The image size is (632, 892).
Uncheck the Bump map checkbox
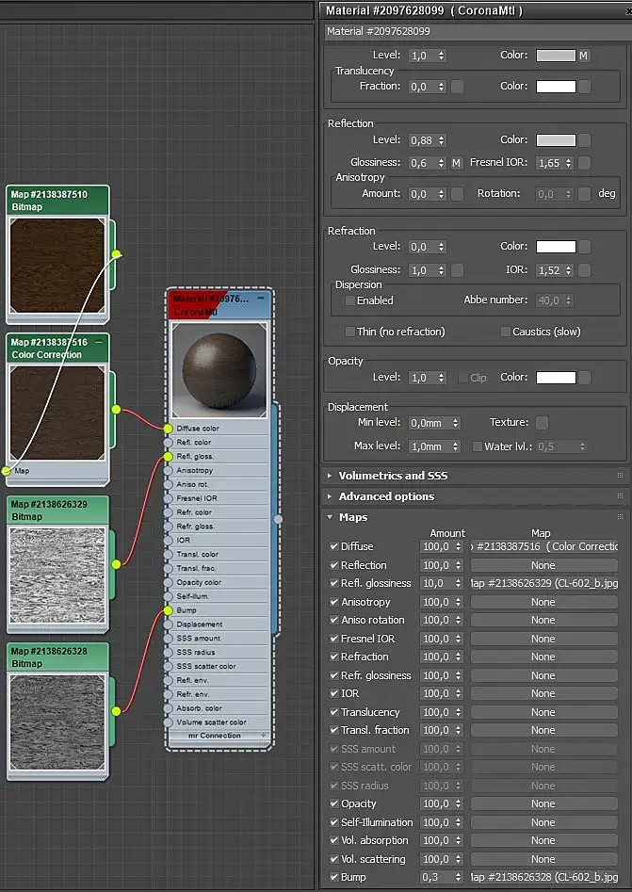click(334, 877)
